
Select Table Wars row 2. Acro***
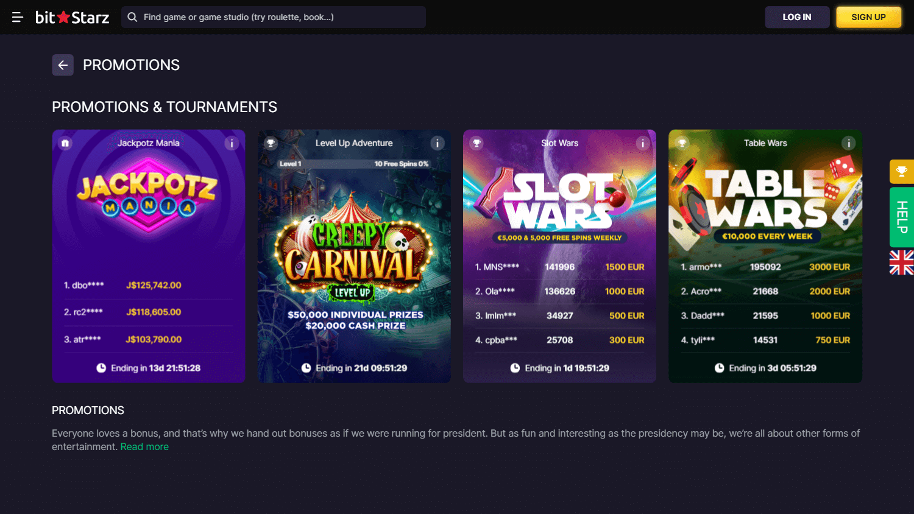[x=765, y=291]
